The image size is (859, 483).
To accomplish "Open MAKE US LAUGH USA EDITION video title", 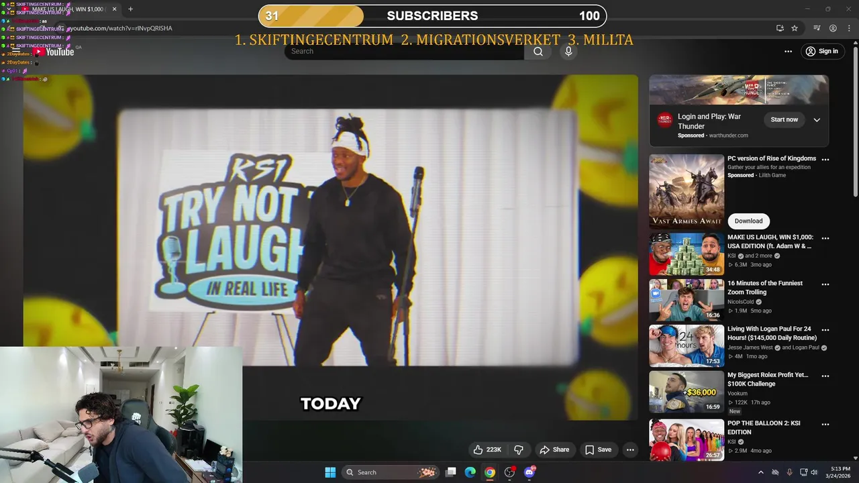I will [770, 241].
